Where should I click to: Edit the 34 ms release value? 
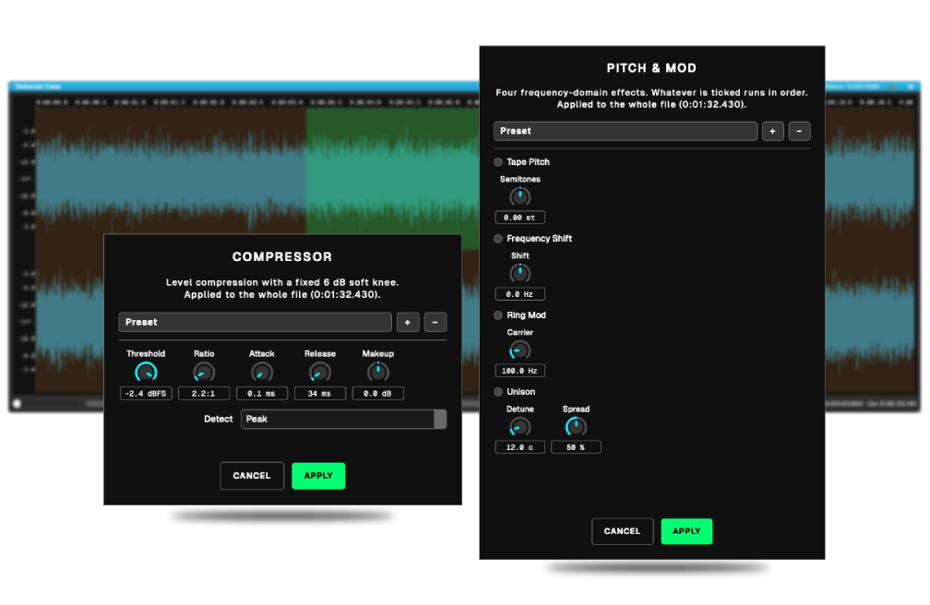click(319, 393)
